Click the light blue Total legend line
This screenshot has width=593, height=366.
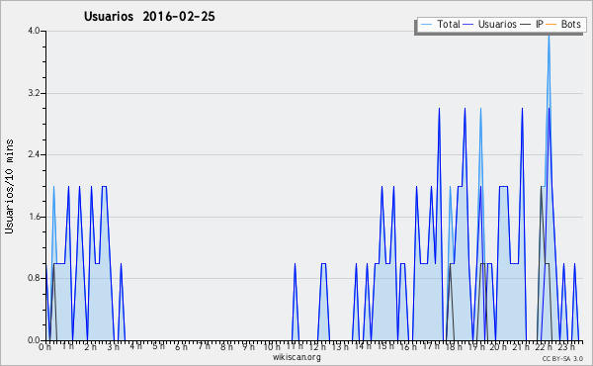(427, 25)
